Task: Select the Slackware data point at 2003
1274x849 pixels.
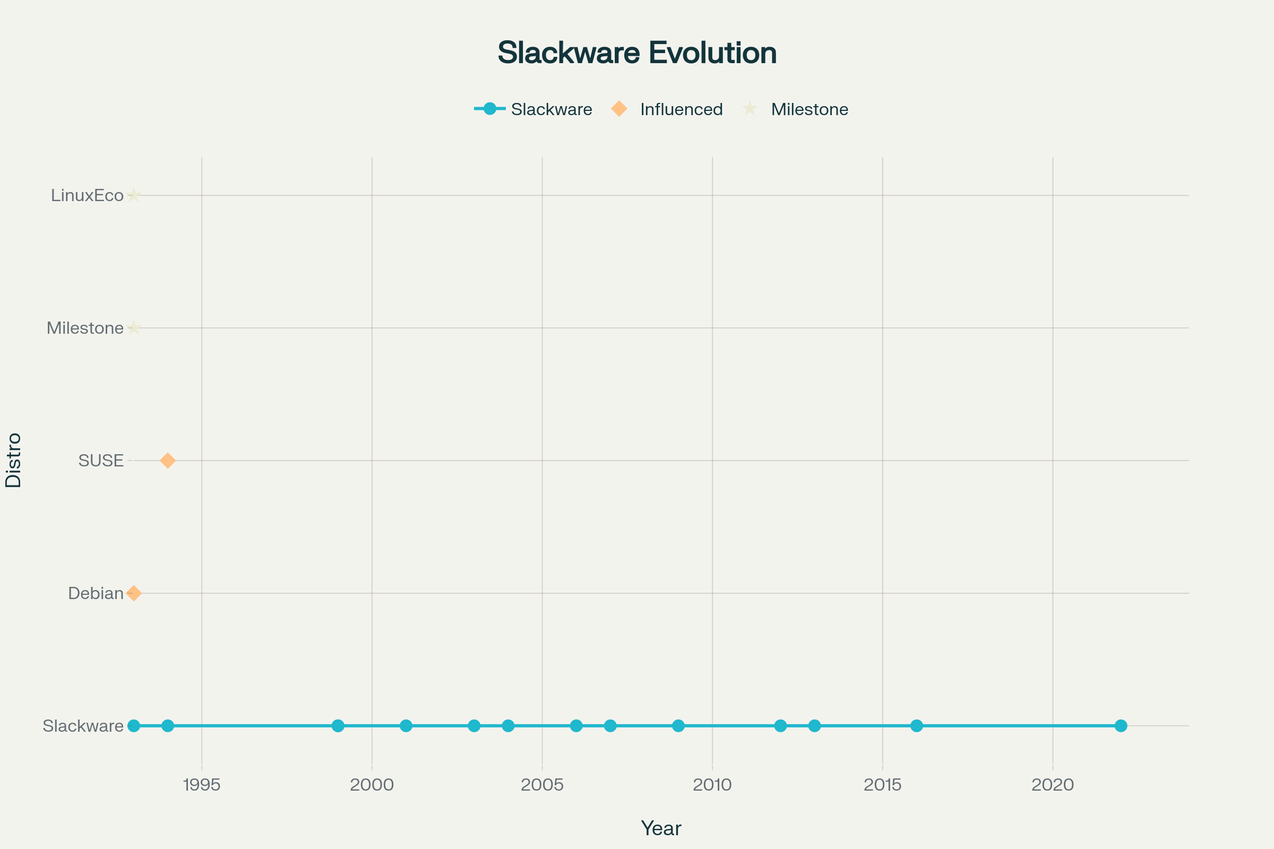Action: tap(474, 725)
